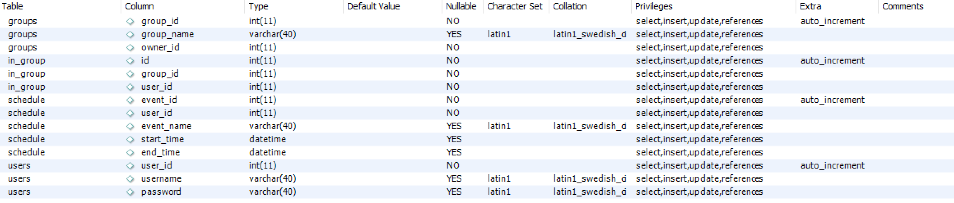The image size is (954, 203).
Task: Select the schedule end_time row
Action: click(477, 153)
